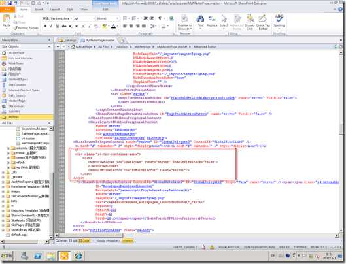Switch to the Insert ribbon tab
The width and height of the screenshot is (346, 264).
39,10
